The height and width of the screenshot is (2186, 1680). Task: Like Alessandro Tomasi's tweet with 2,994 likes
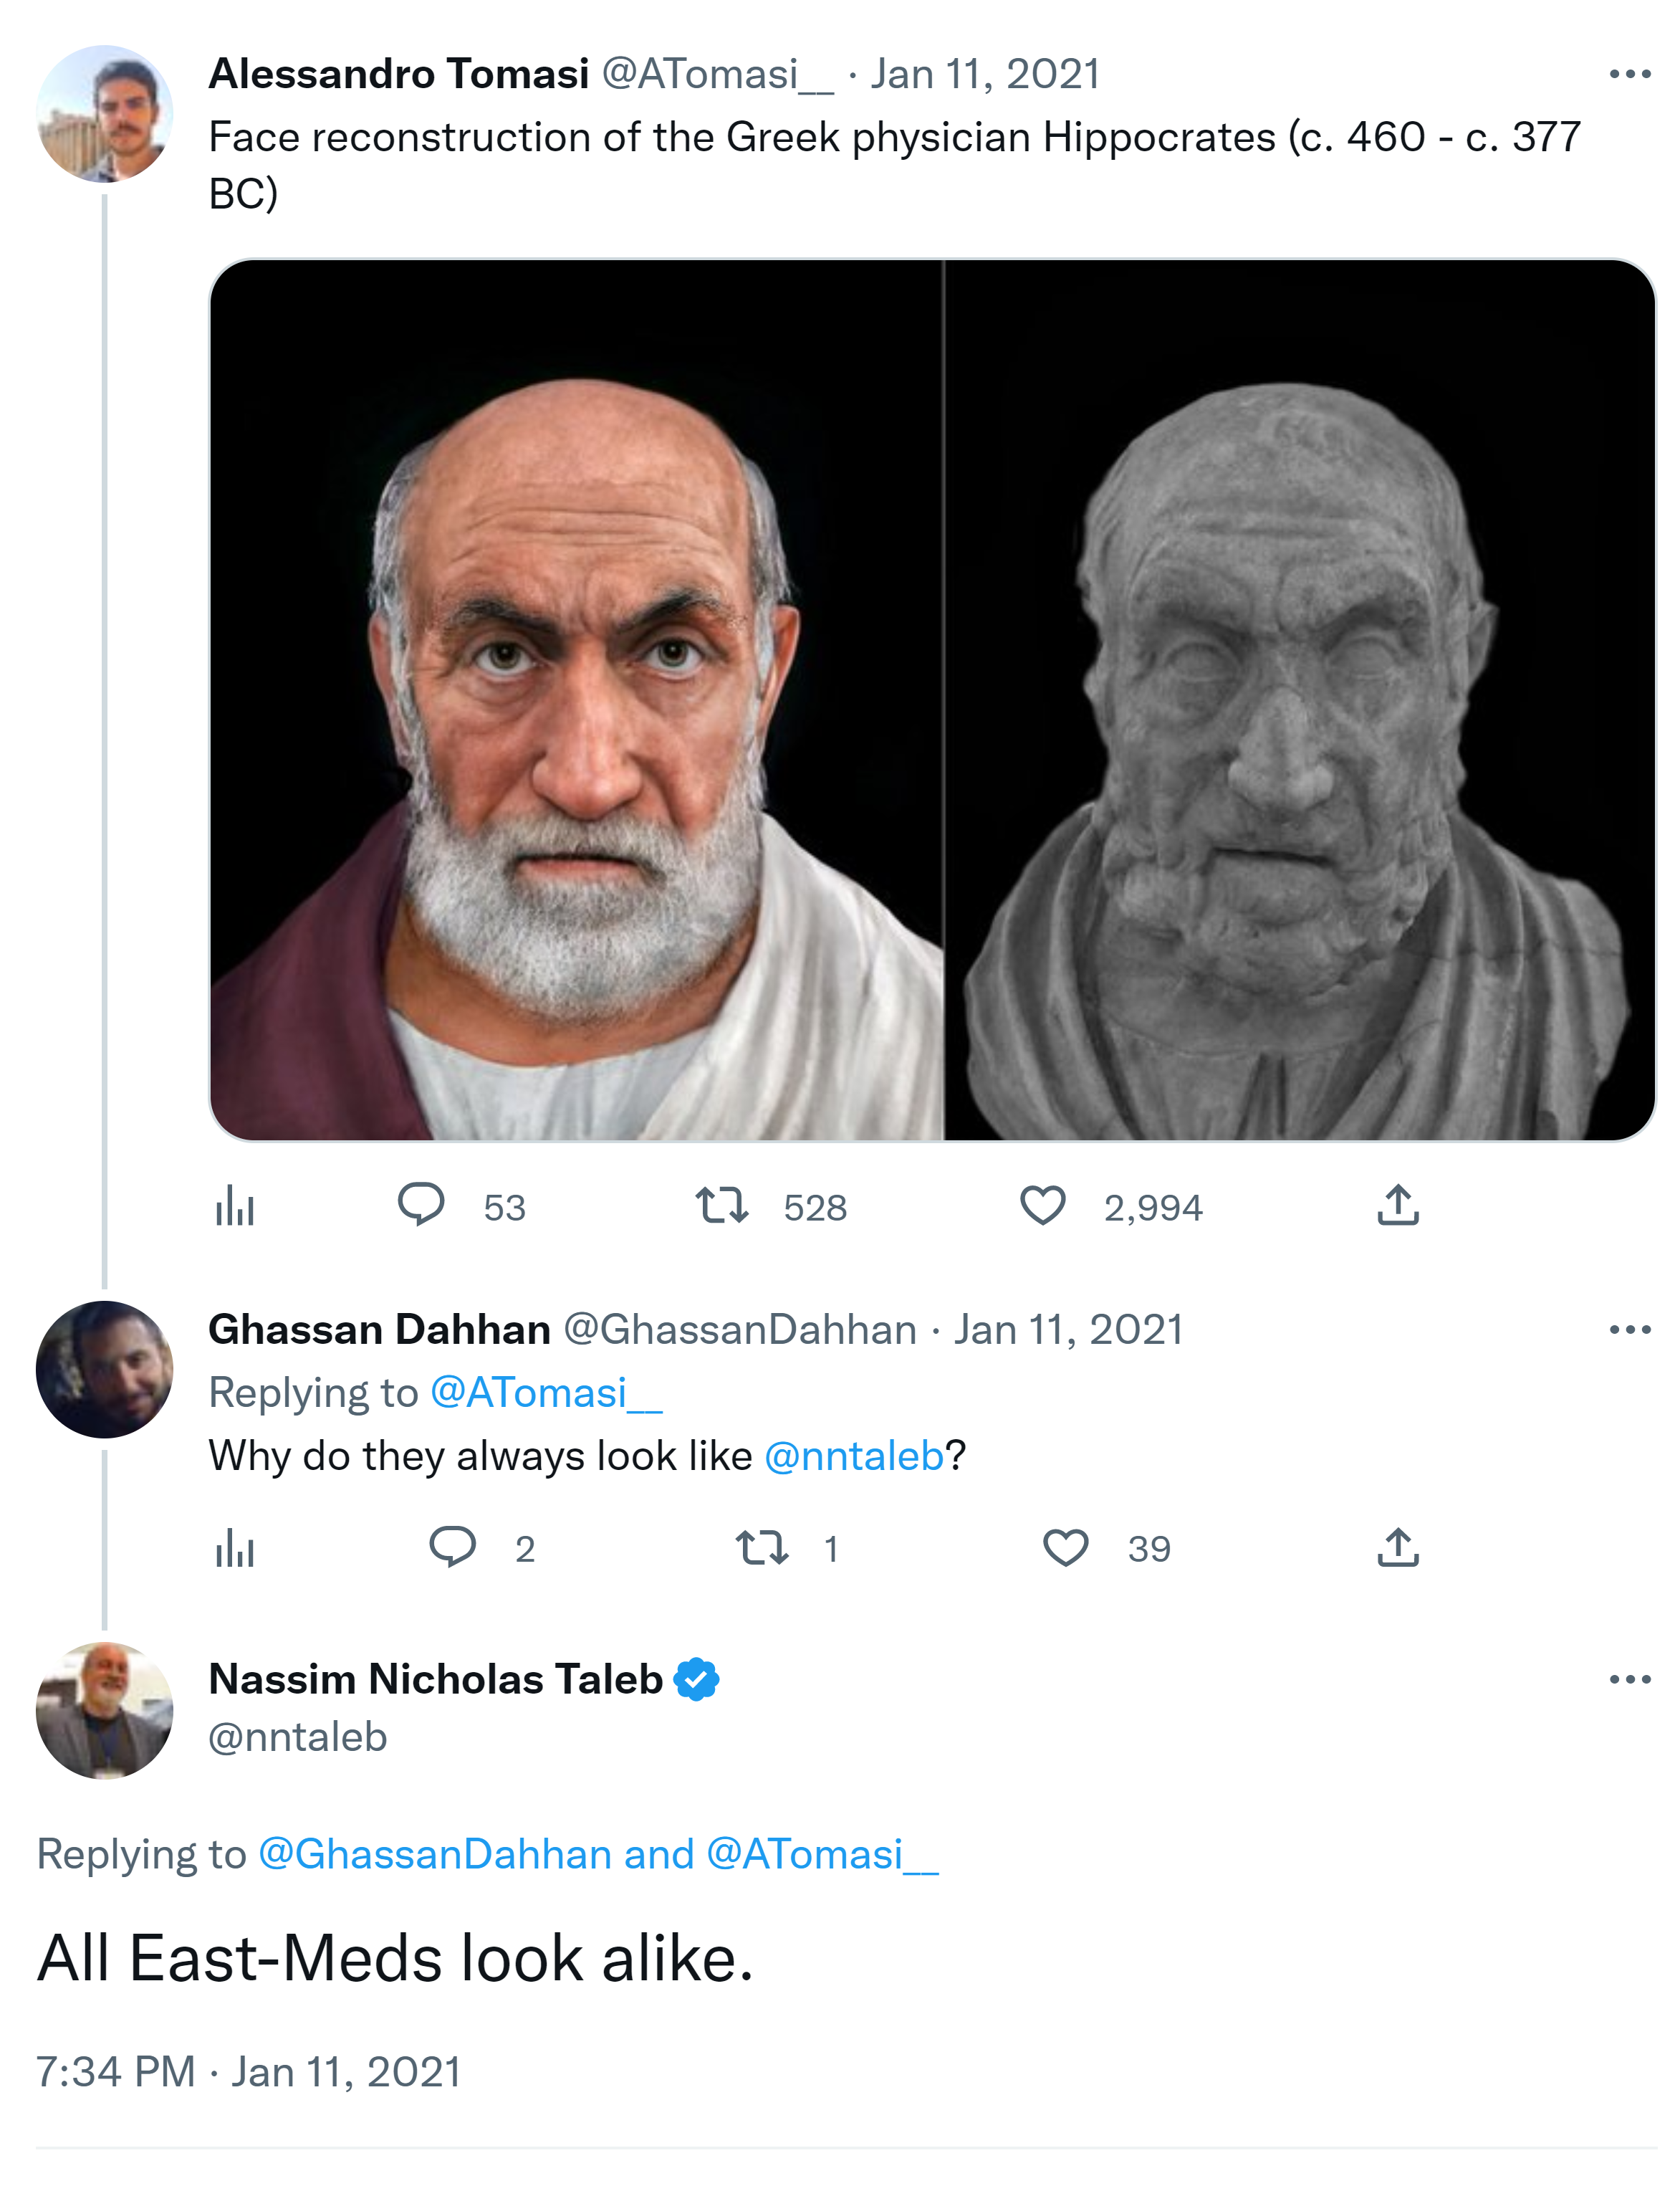(x=1043, y=1205)
